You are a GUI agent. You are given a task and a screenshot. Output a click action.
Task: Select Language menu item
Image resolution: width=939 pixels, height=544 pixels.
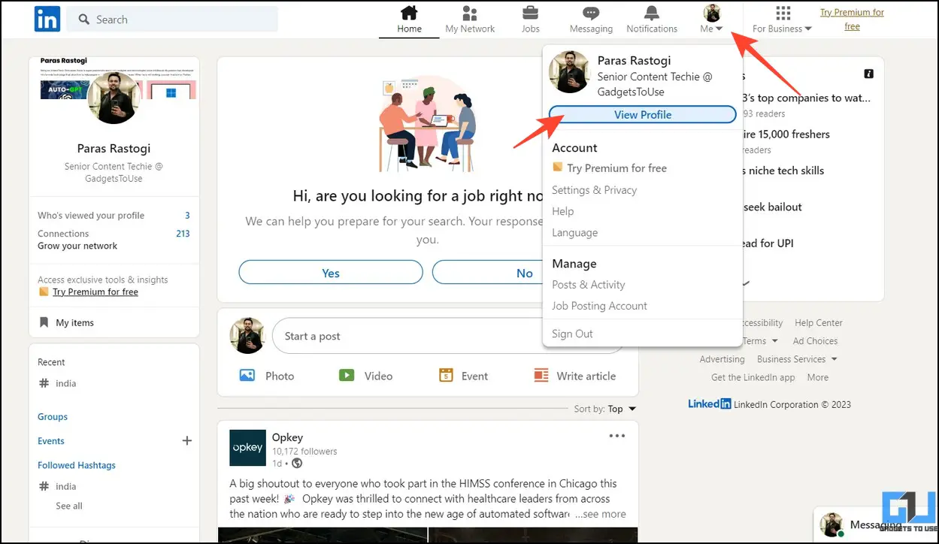click(574, 233)
